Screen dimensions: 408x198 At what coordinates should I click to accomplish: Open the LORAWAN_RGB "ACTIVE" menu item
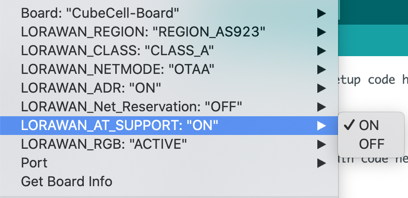click(104, 144)
